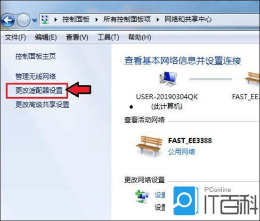Image resolution: width=260 pixels, height=221 pixels.
Task: Select 所有控制面板项 in the address bar
Action: tap(127, 19)
